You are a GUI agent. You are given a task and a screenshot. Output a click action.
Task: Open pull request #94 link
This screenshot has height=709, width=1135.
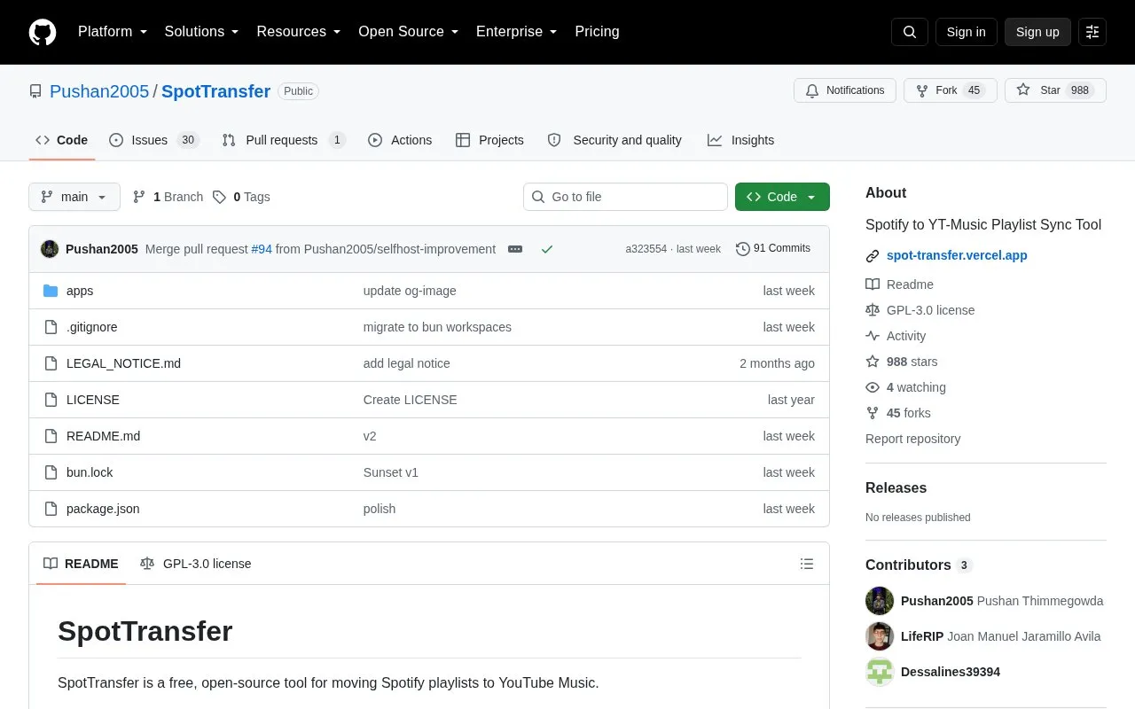(x=262, y=249)
